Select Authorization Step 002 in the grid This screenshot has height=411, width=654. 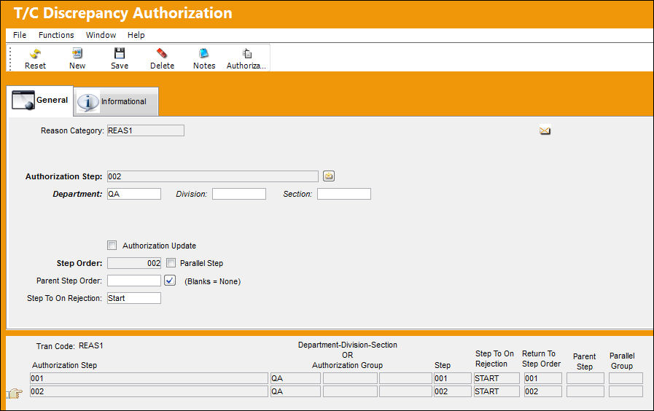click(149, 391)
